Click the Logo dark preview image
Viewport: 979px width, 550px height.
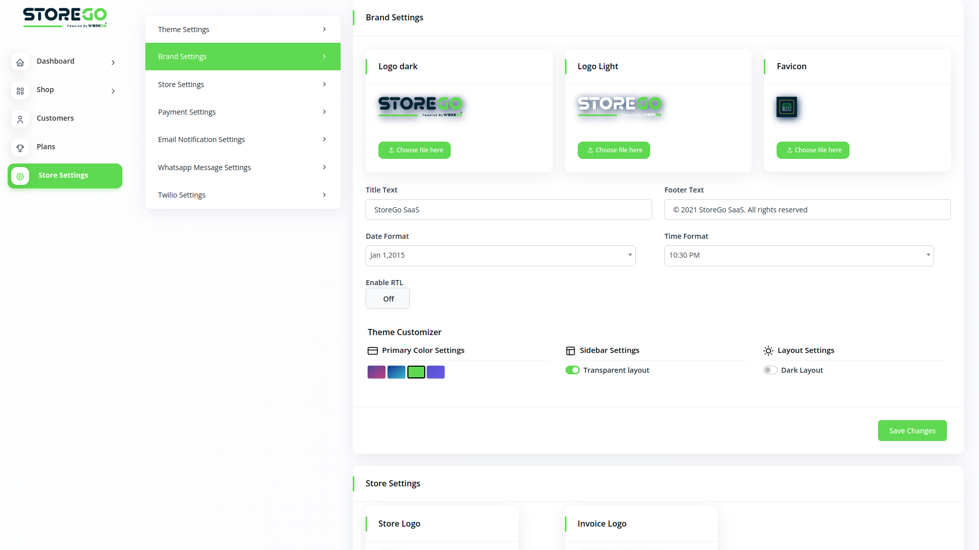pyautogui.click(x=420, y=106)
